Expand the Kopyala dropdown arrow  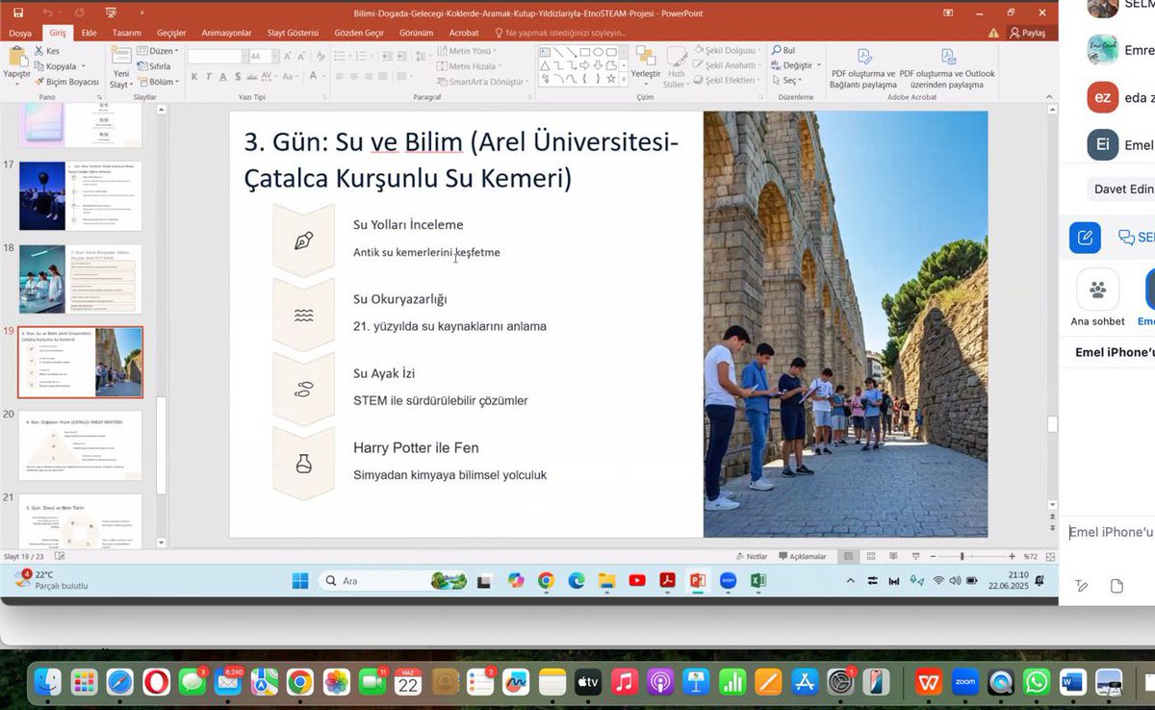(83, 66)
